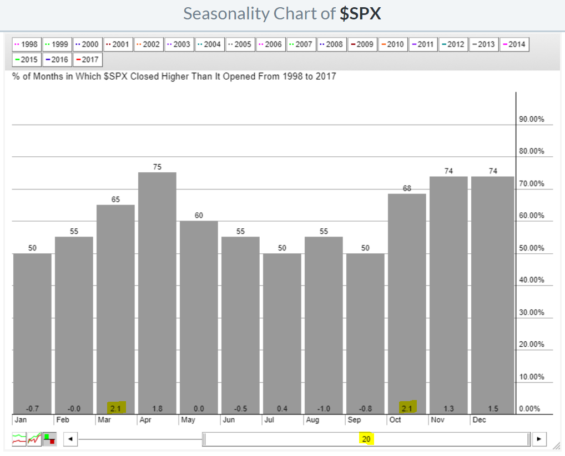The width and height of the screenshot is (565, 456).
Task: Click the 2005 year legend button
Action: [x=240, y=44]
